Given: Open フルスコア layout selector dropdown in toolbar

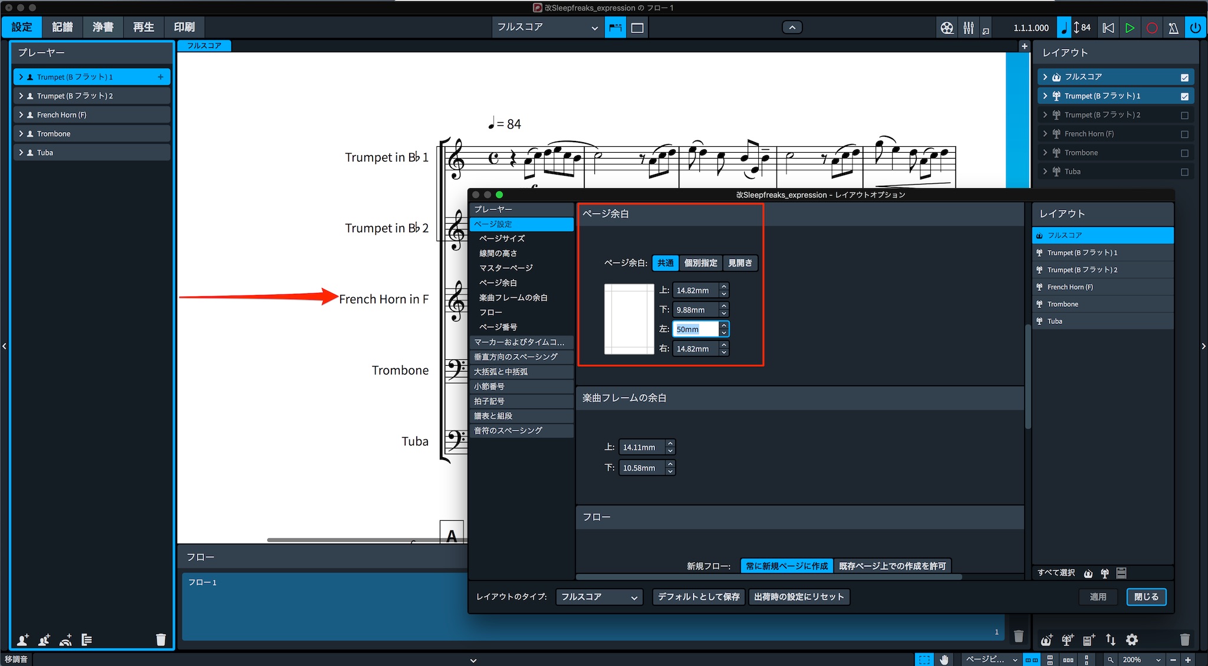Looking at the screenshot, I should (x=547, y=27).
